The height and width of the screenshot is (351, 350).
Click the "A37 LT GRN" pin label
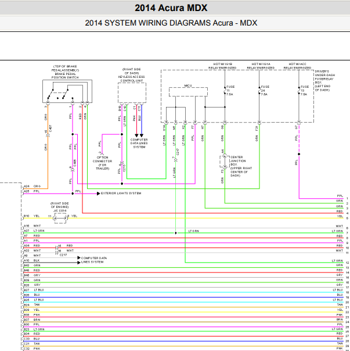pos(34,231)
